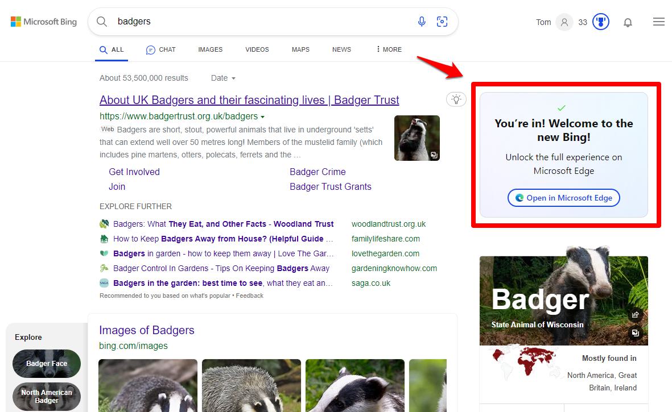
Task: Open the Images of Badgers link
Action: pyautogui.click(x=146, y=330)
